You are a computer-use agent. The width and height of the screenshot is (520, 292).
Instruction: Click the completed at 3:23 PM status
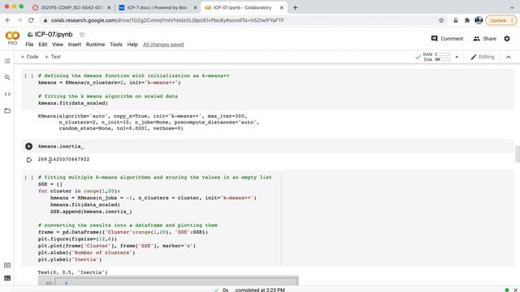tap(260, 290)
